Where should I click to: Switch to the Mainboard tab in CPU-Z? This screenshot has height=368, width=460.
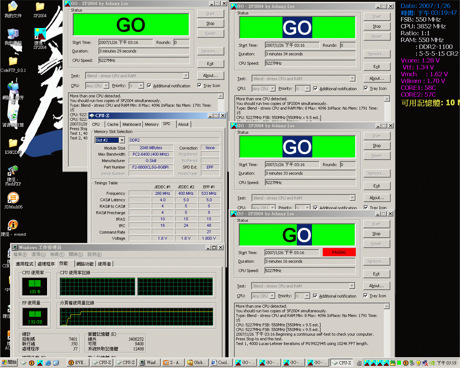pyautogui.click(x=132, y=124)
